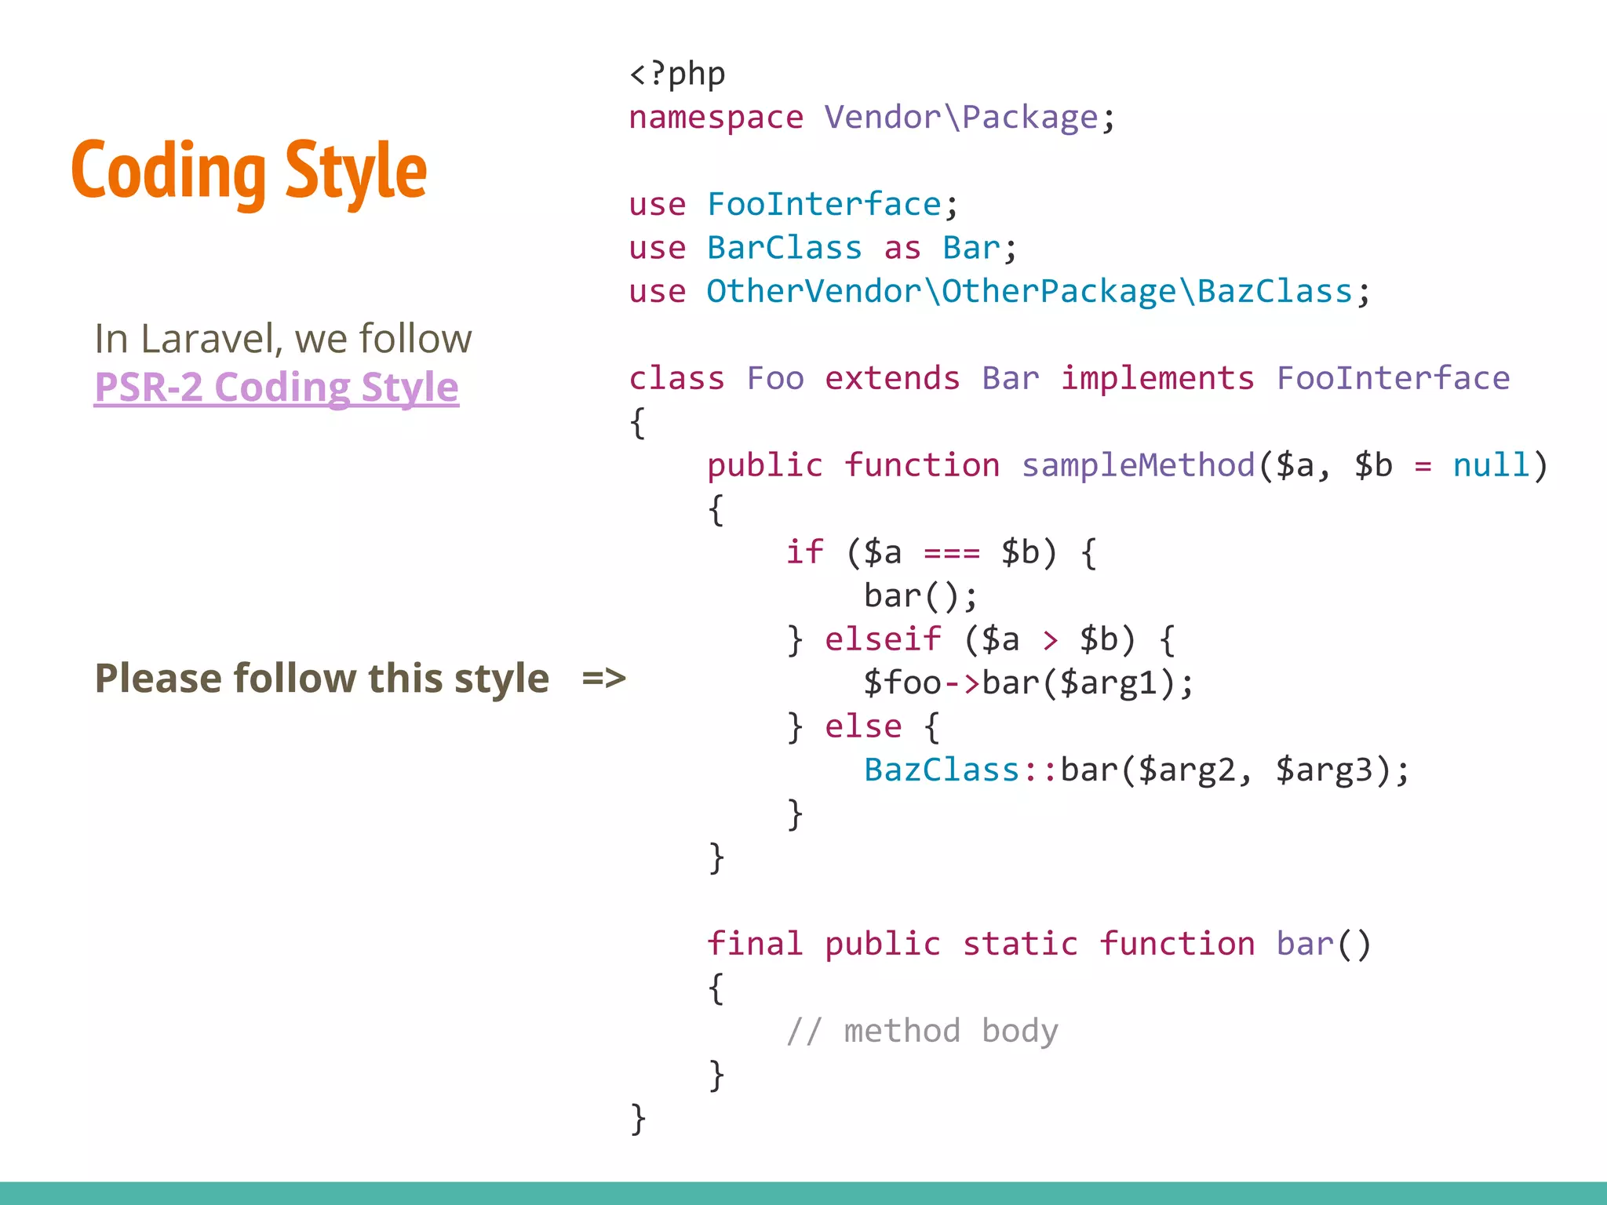Click the '<?php' opening tag line
This screenshot has width=1607, height=1205.
coord(677,74)
